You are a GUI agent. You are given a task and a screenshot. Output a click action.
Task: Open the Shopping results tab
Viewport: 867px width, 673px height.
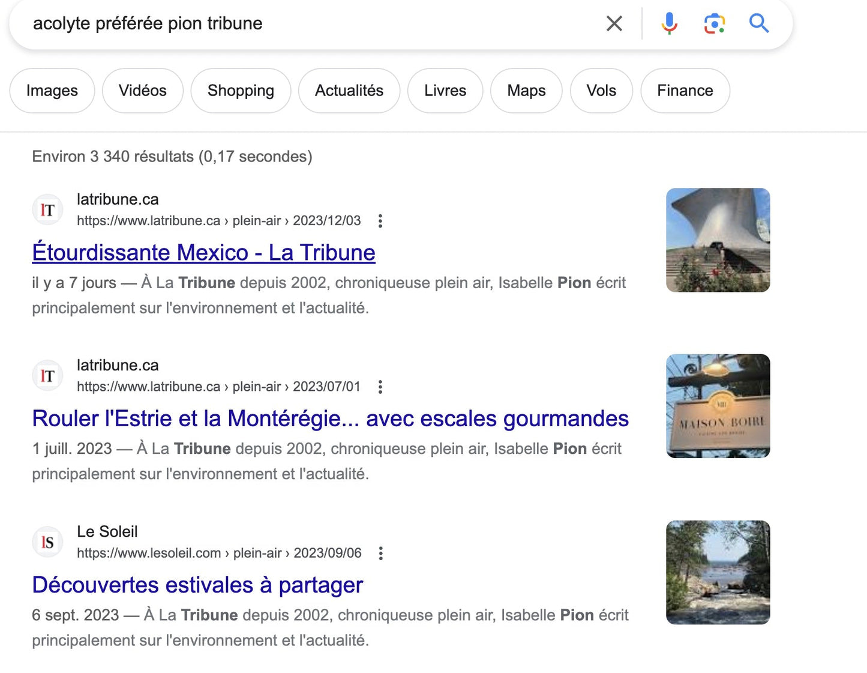[241, 91]
